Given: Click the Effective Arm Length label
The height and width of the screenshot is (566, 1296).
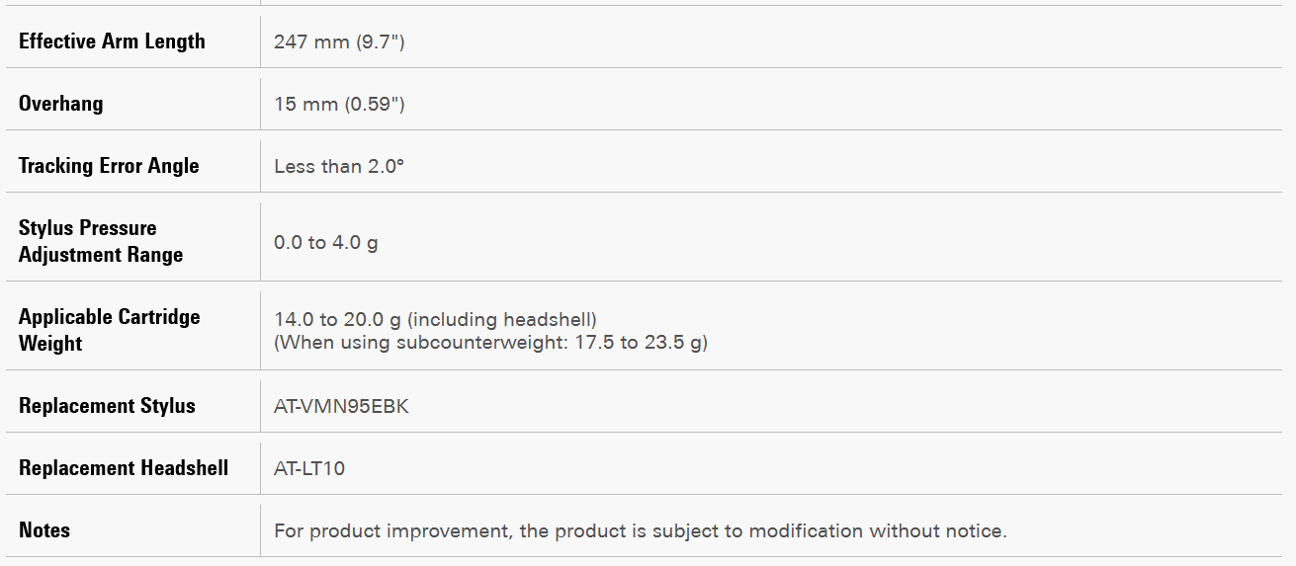Looking at the screenshot, I should (x=112, y=41).
